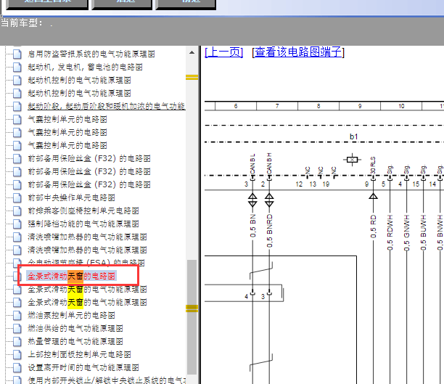Screen dimensions: 444x384
Task: Open 使用内部开关锁止/解锁中央锁止系统 entry
Action: click(107, 380)
